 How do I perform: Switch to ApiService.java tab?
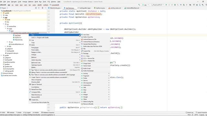100,8
